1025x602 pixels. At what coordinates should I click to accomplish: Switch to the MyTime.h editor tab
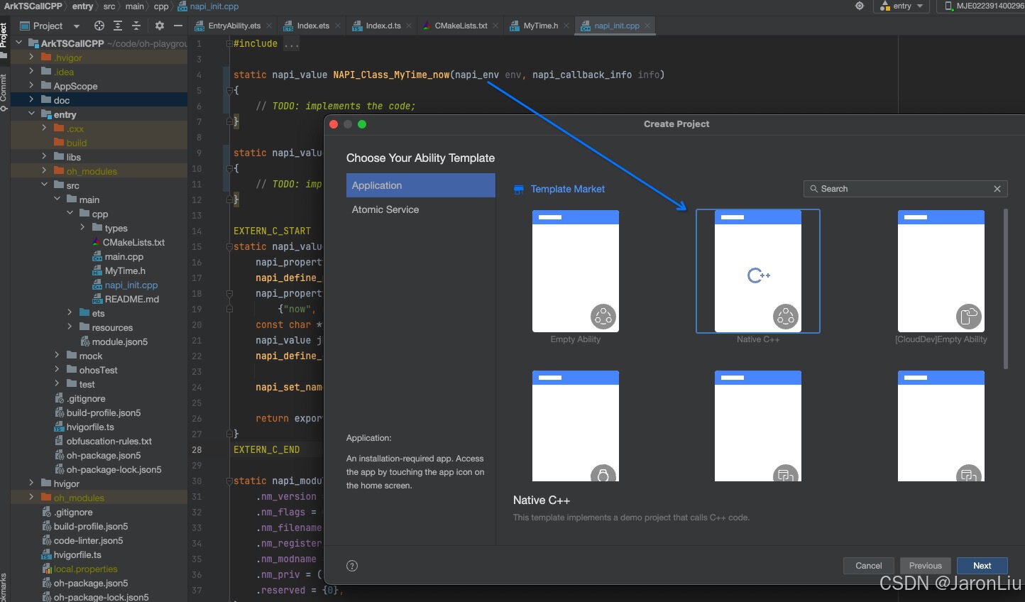point(540,26)
